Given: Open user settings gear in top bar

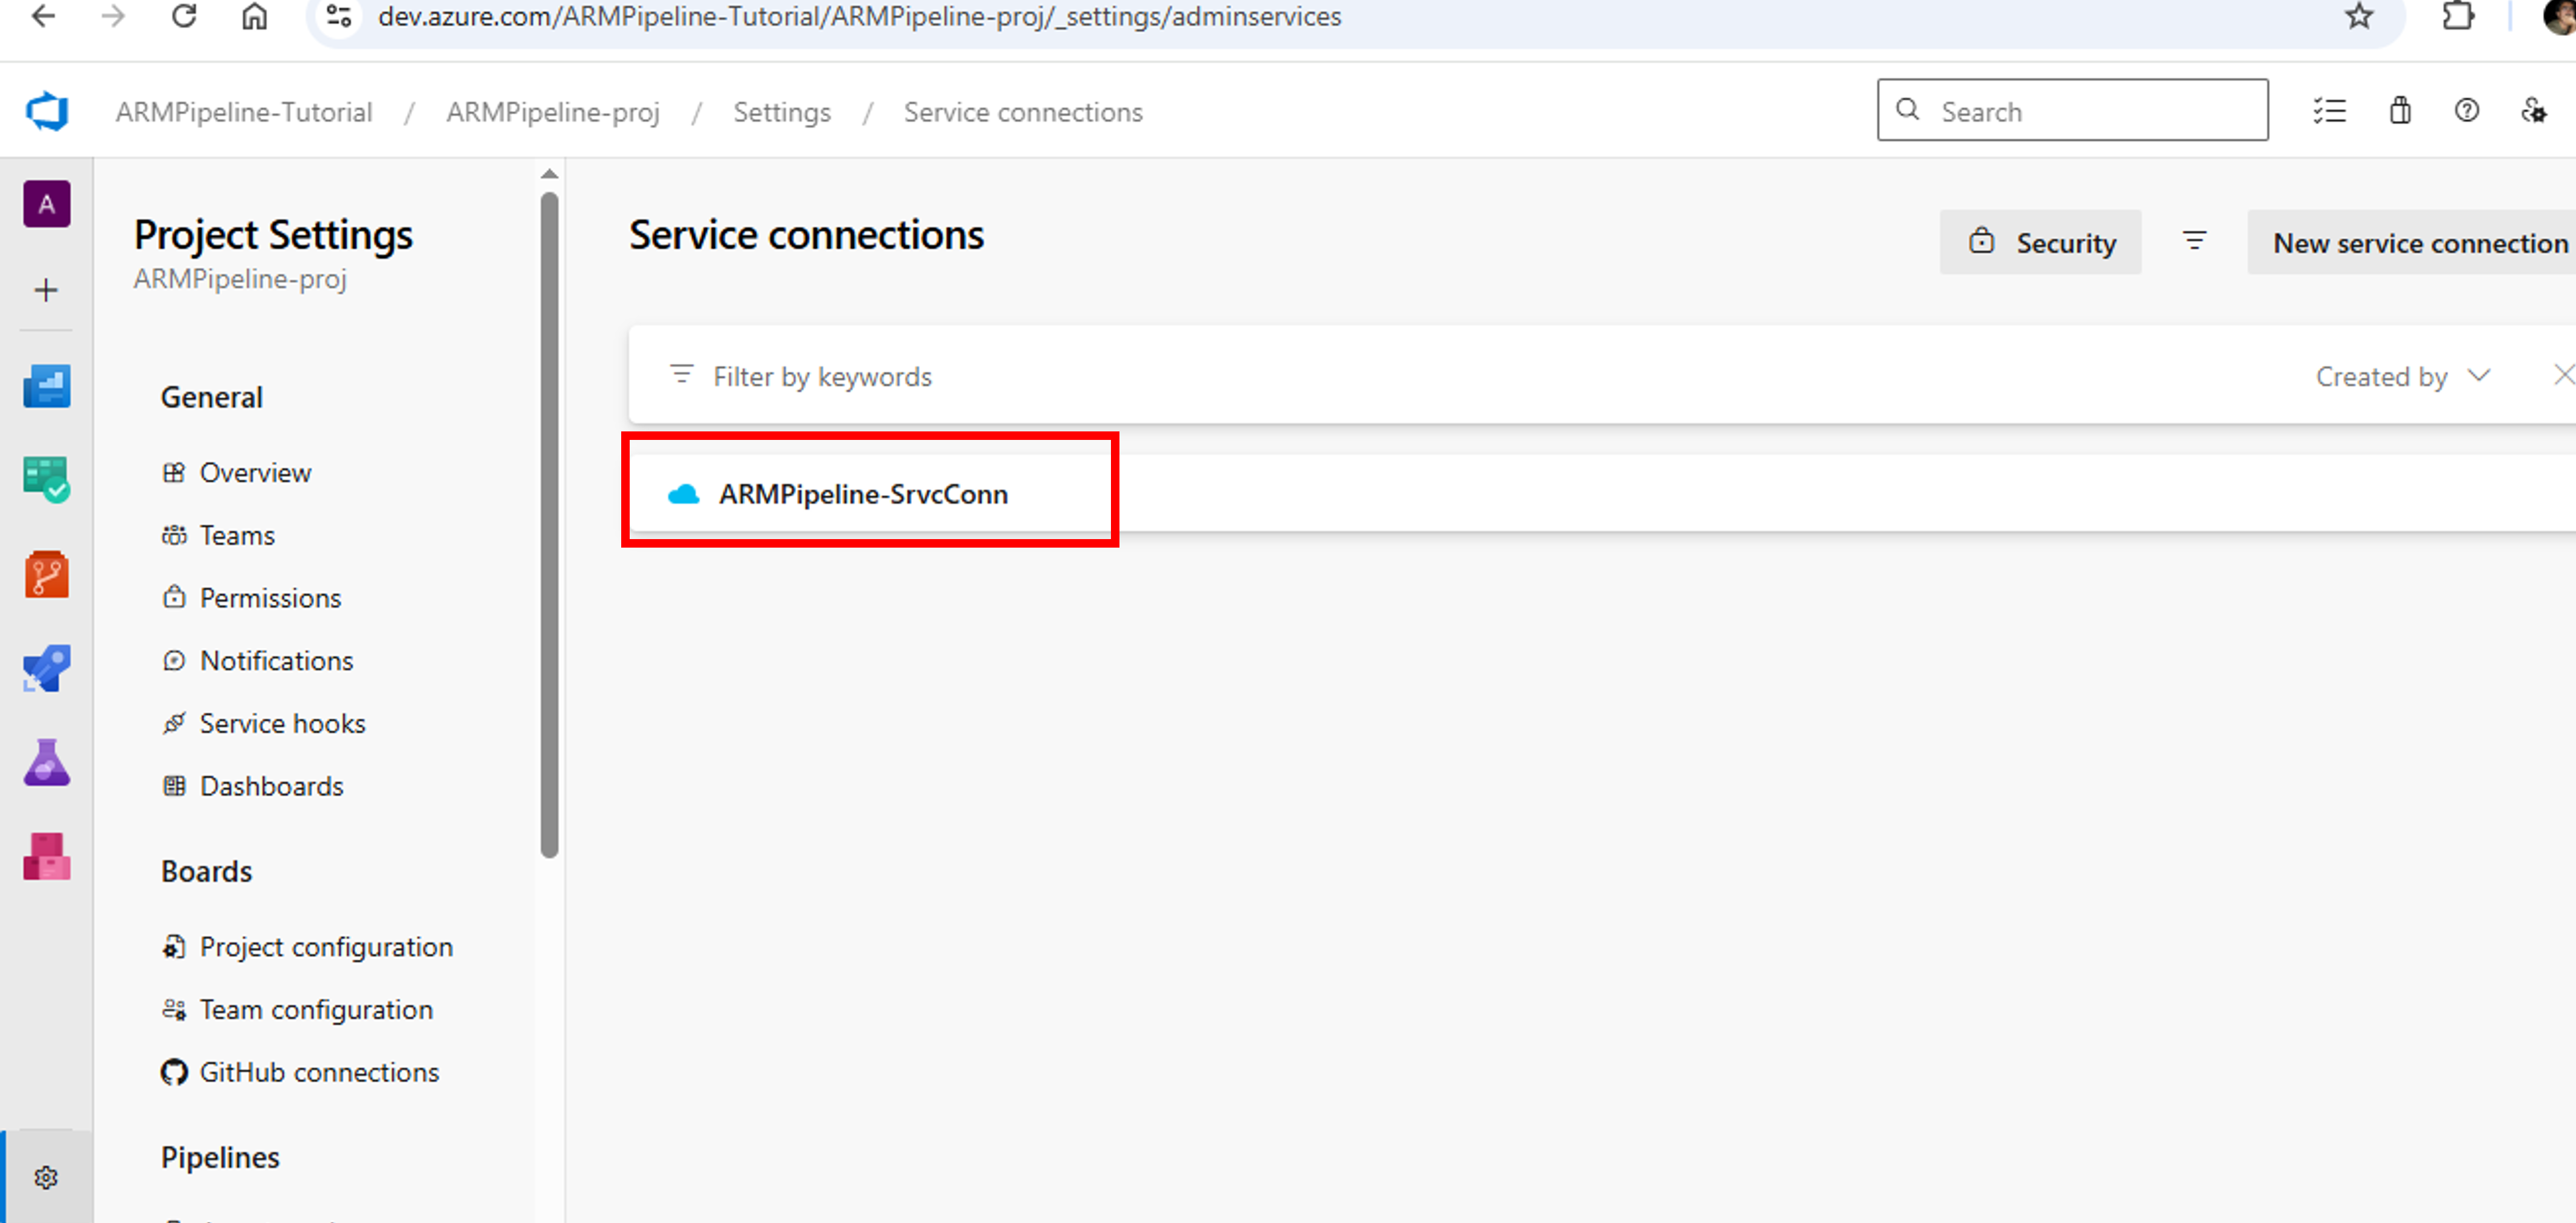Looking at the screenshot, I should pyautogui.click(x=2534, y=111).
